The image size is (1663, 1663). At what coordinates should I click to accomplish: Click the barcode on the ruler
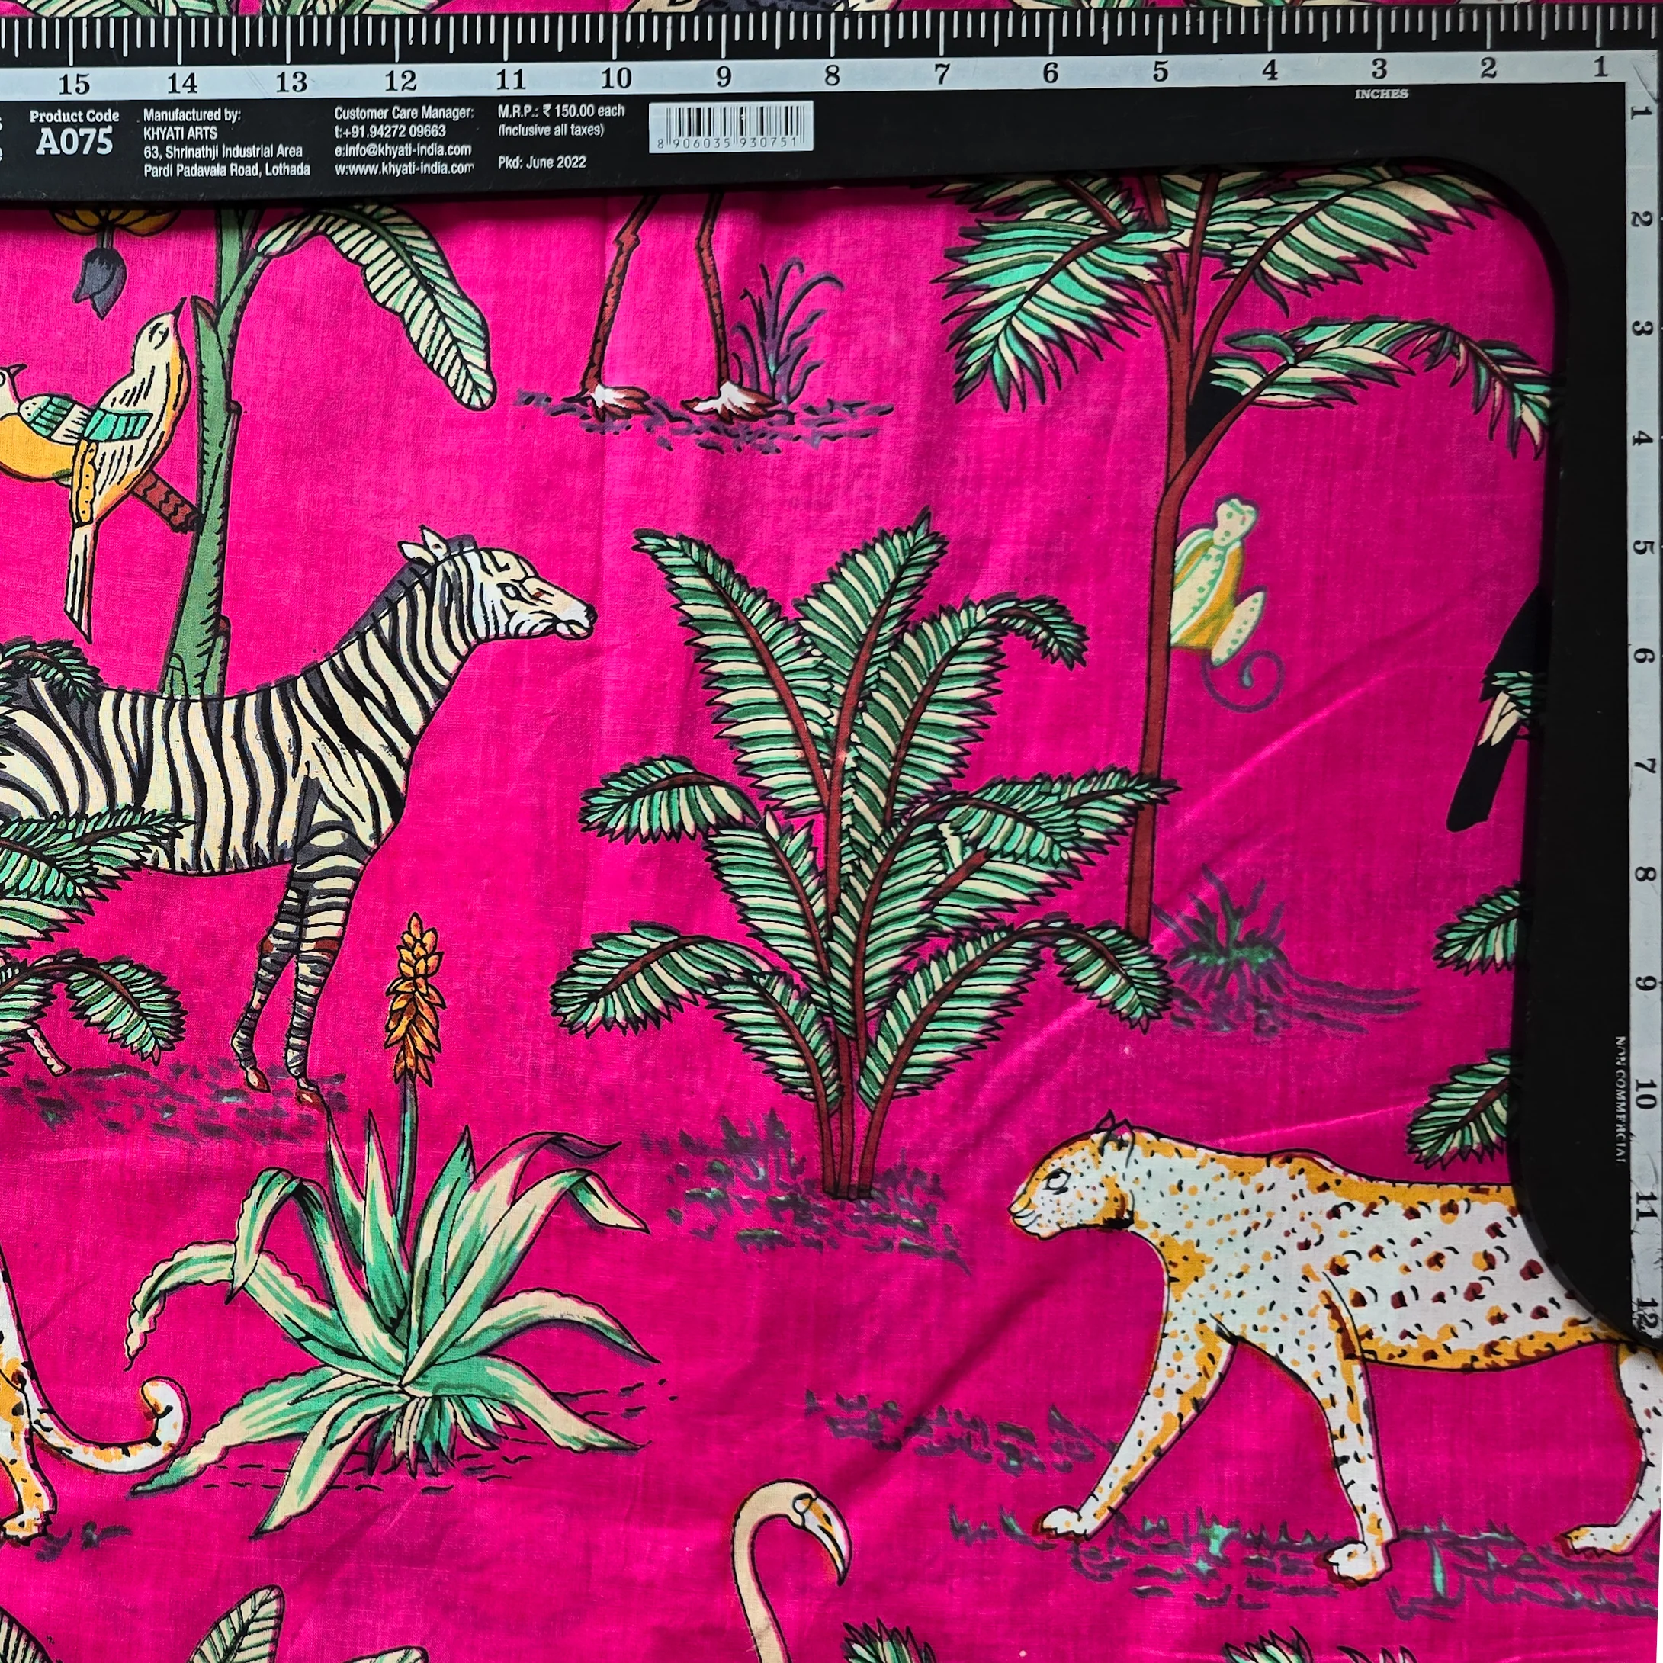730,127
